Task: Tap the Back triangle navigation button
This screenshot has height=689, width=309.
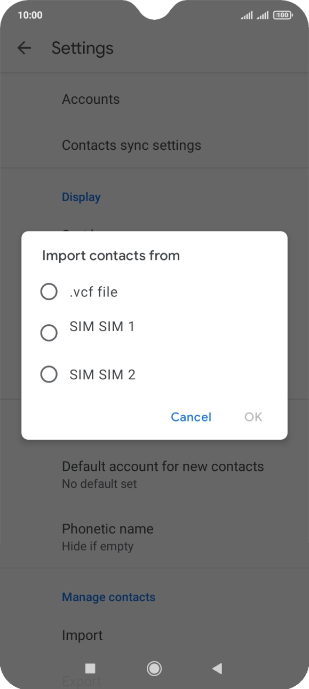Action: (x=217, y=669)
